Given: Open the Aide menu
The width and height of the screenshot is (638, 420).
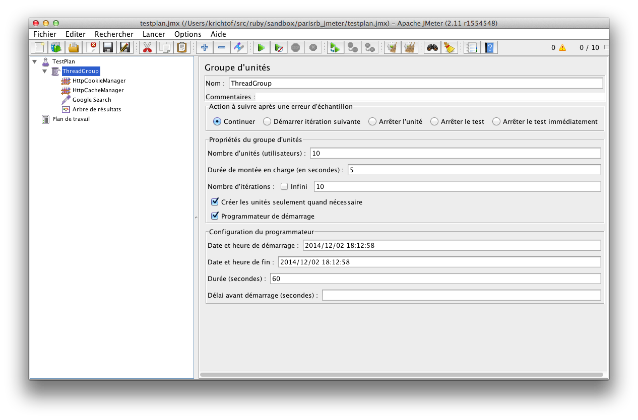Looking at the screenshot, I should pyautogui.click(x=218, y=34).
